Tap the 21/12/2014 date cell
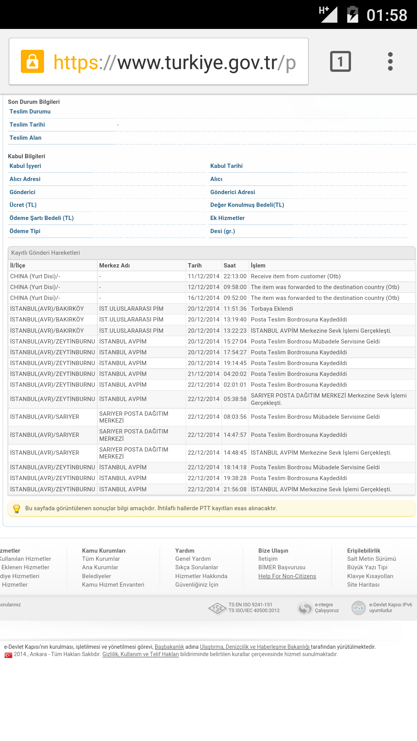417x741 pixels. point(203,374)
